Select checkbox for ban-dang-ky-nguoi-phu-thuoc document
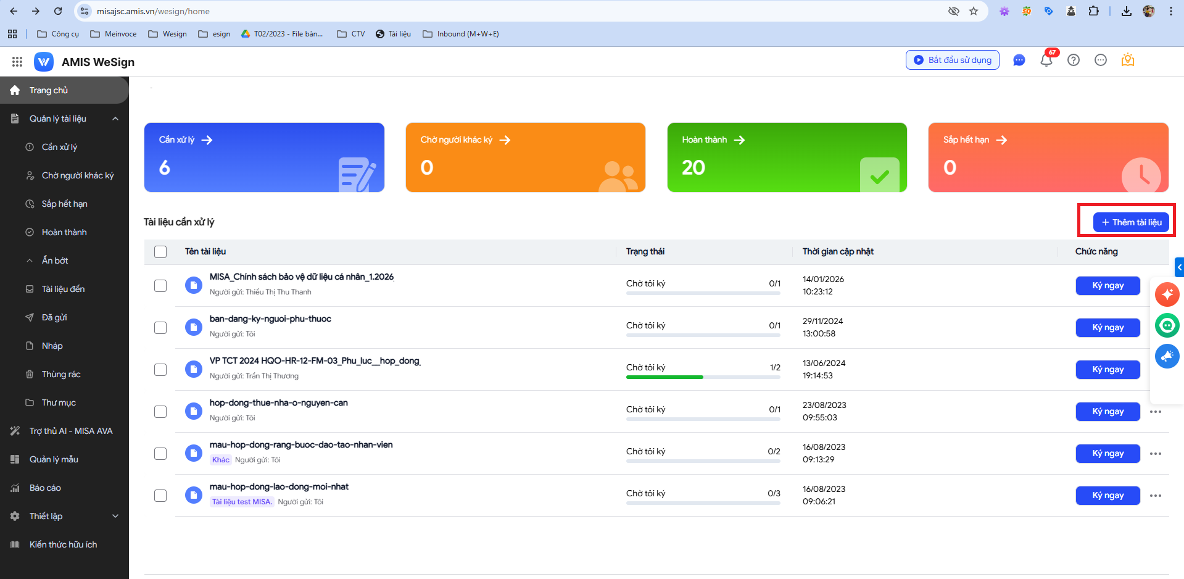 [160, 328]
